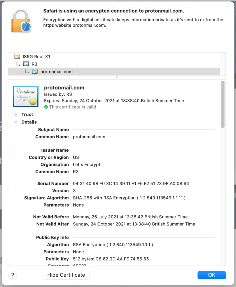The width and height of the screenshot is (236, 287).
Task: Click the details pane vertical scrollbar
Action: pos(223,104)
